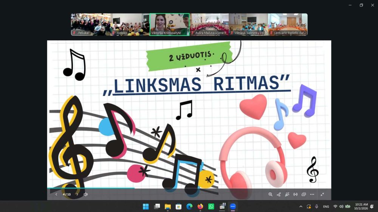Open File Explorer from the taskbar
This screenshot has height=212, width=378.
pos(168,206)
